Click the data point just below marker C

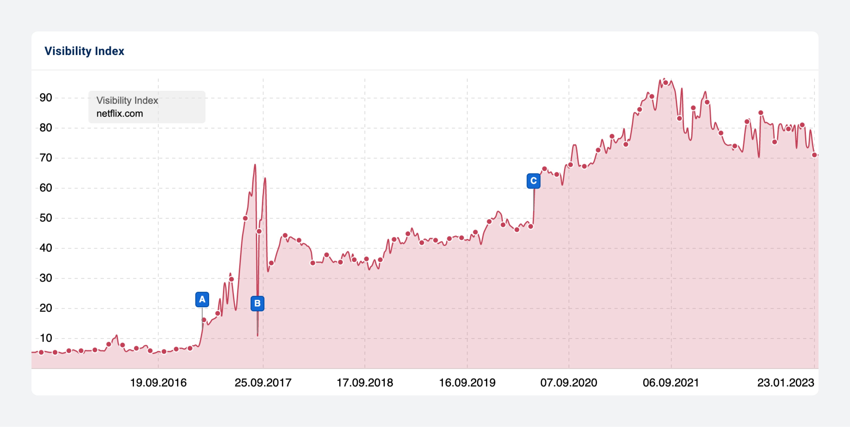530,226
